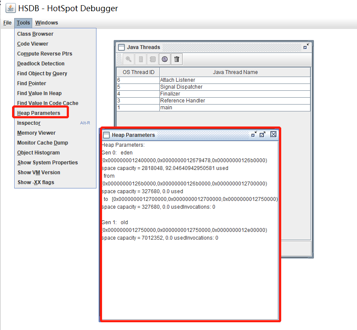Select Show System Properties

point(55,162)
